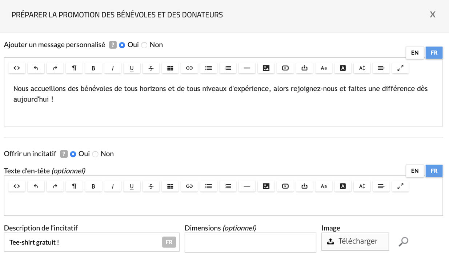Click undo in the custom message toolbar

[36, 68]
